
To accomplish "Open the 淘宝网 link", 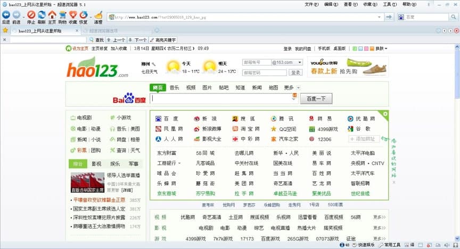I will [x=250, y=129].
